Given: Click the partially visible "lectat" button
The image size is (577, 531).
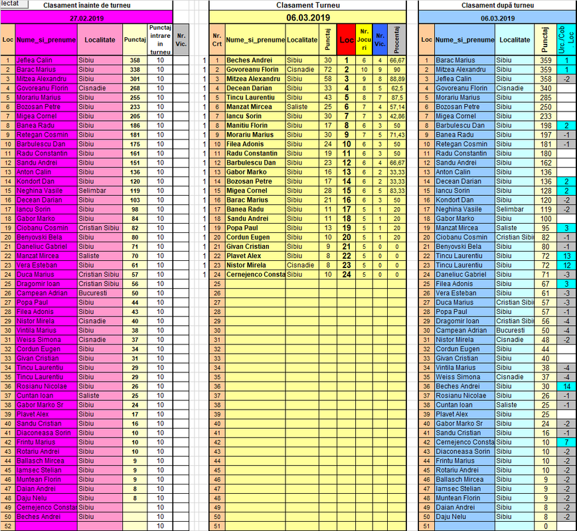Looking at the screenshot, I should tap(14, 4).
